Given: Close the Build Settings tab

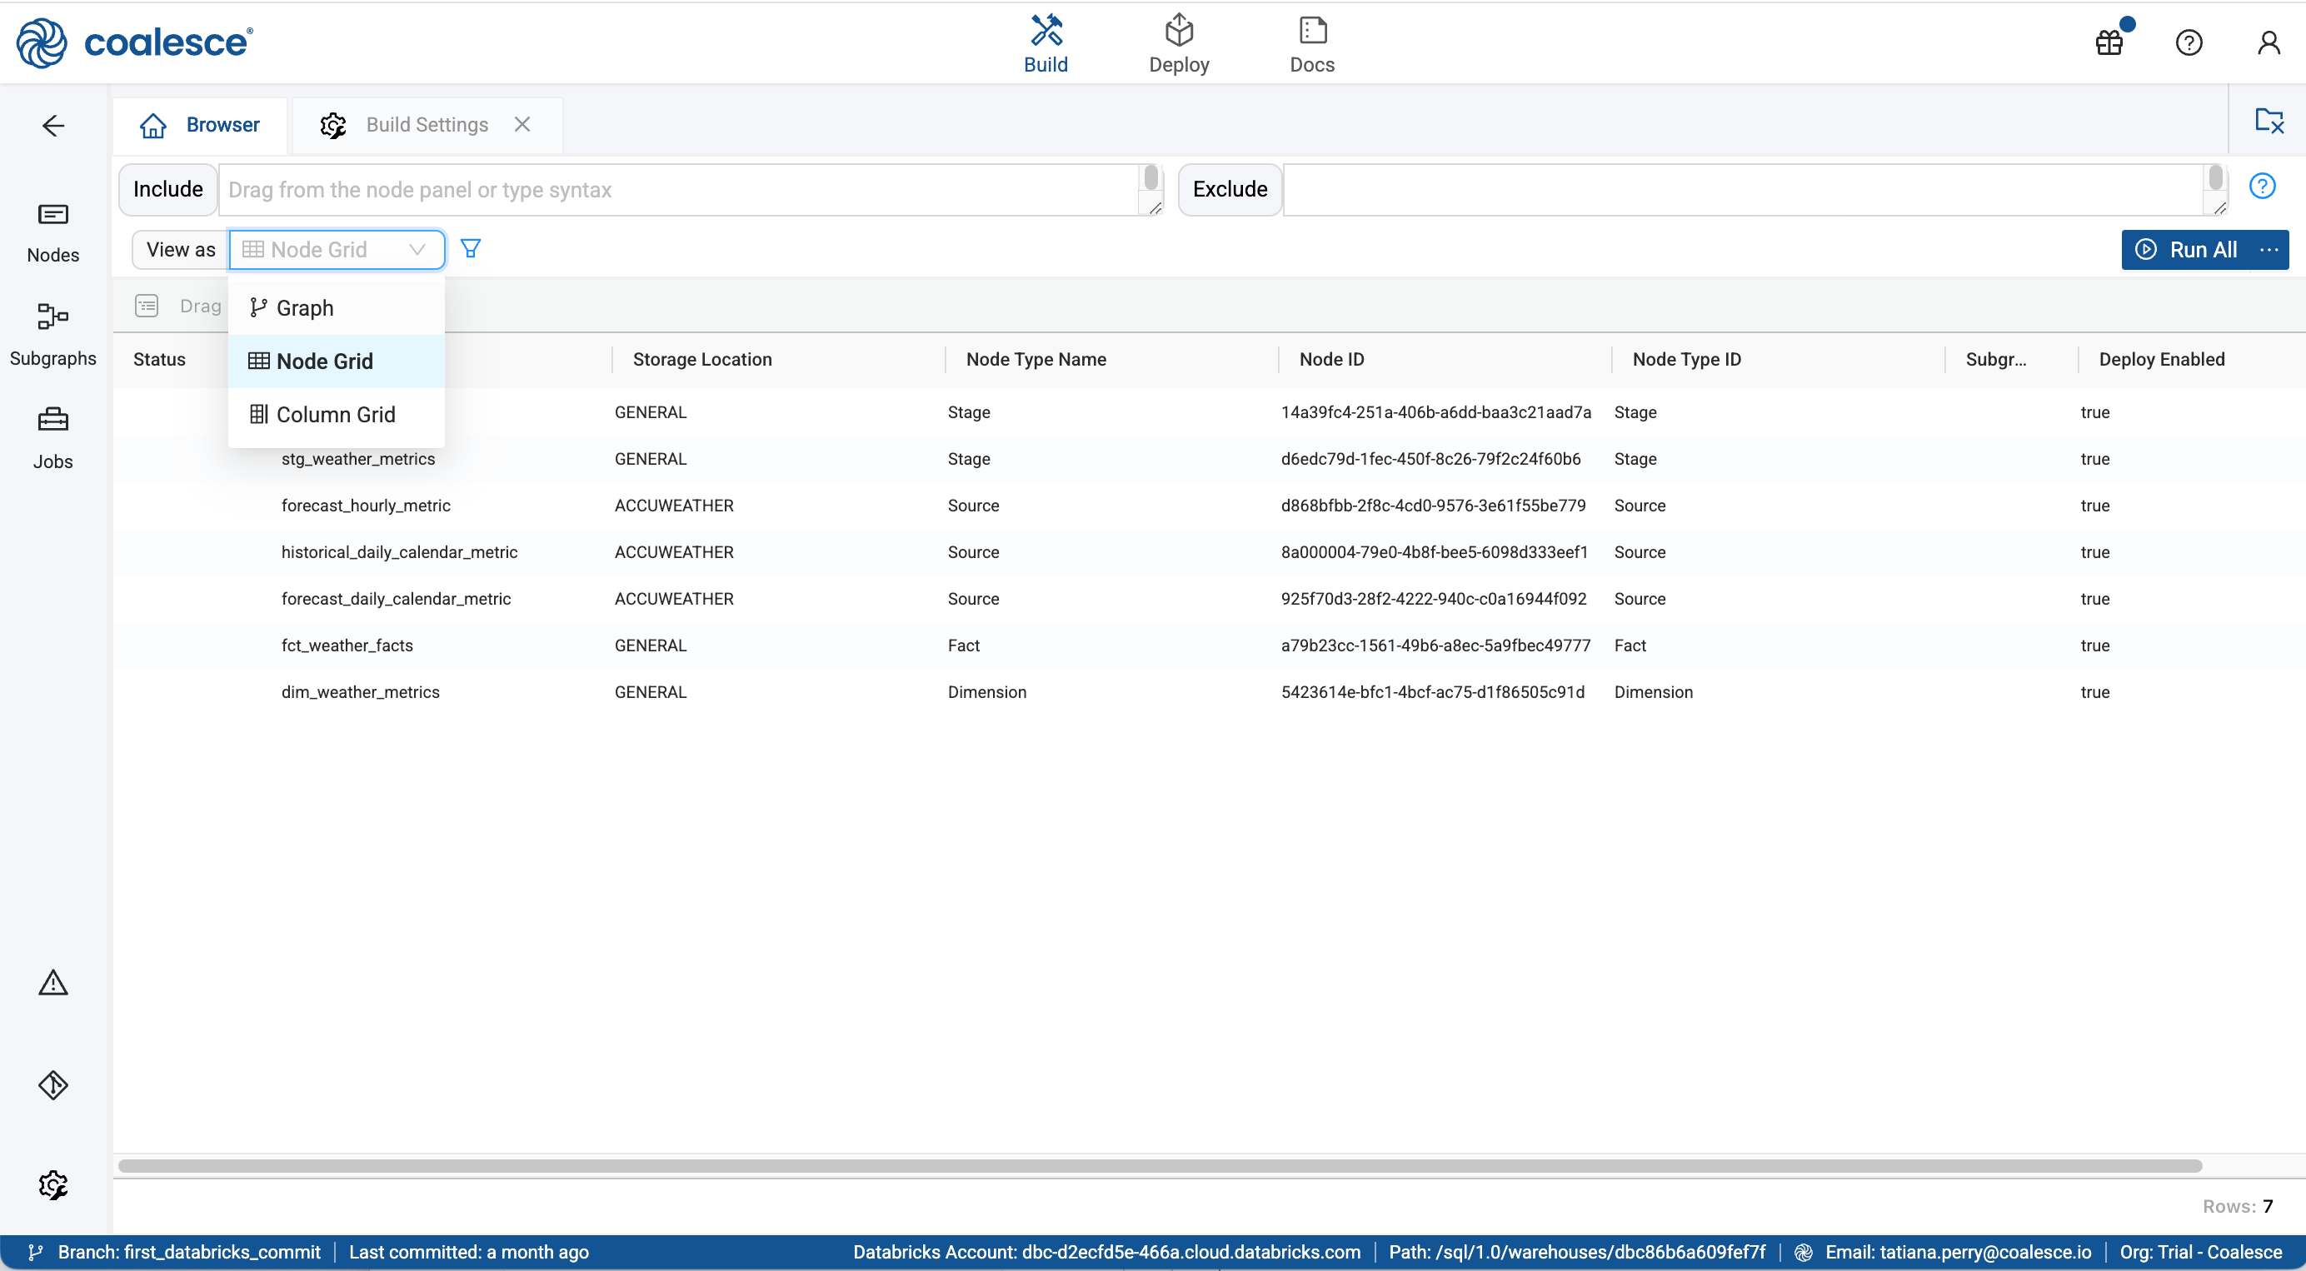Looking at the screenshot, I should pos(522,125).
